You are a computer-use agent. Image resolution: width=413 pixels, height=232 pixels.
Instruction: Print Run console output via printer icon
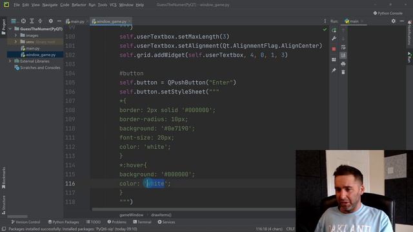(x=343, y=64)
